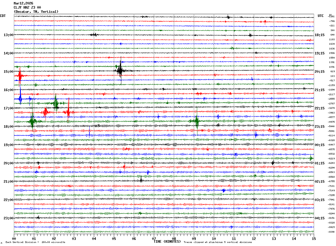The height and width of the screenshot is (246, 336).
Task: Click the 02:15 UTC time label
Action: click(x=320, y=182)
